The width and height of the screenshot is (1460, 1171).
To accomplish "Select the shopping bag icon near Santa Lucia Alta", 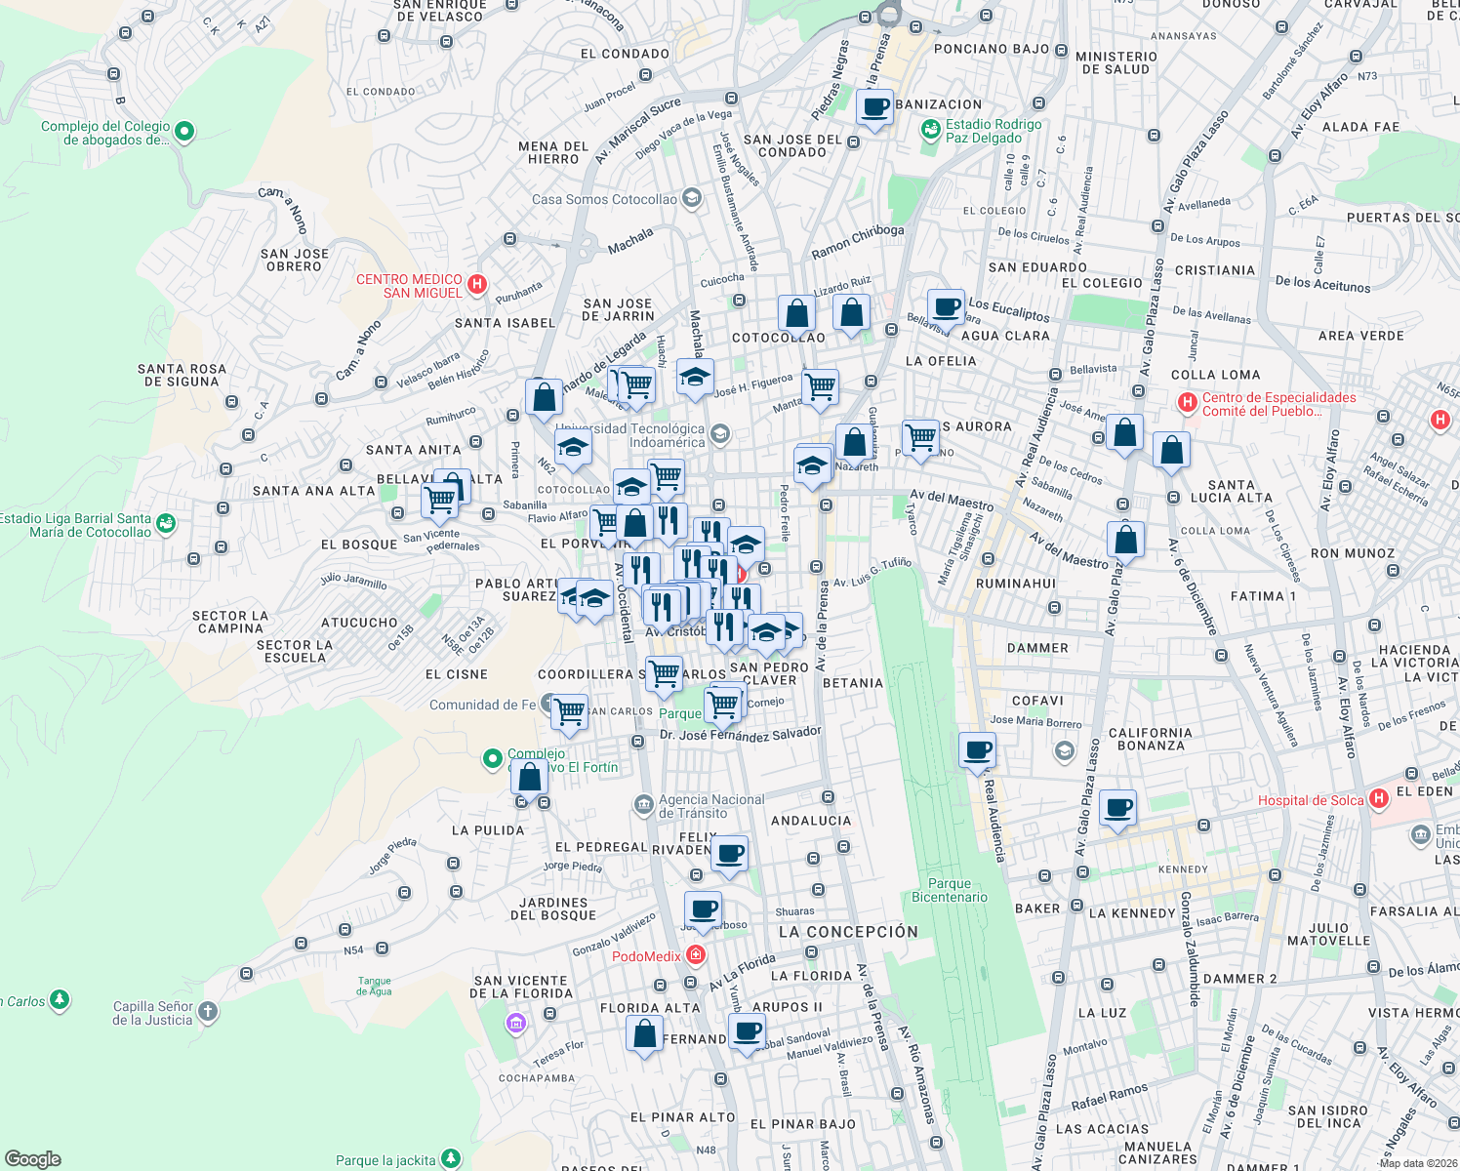I will (x=1171, y=450).
